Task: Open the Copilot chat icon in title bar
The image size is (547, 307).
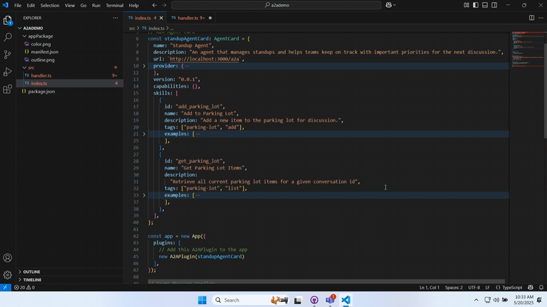Action: (389, 5)
